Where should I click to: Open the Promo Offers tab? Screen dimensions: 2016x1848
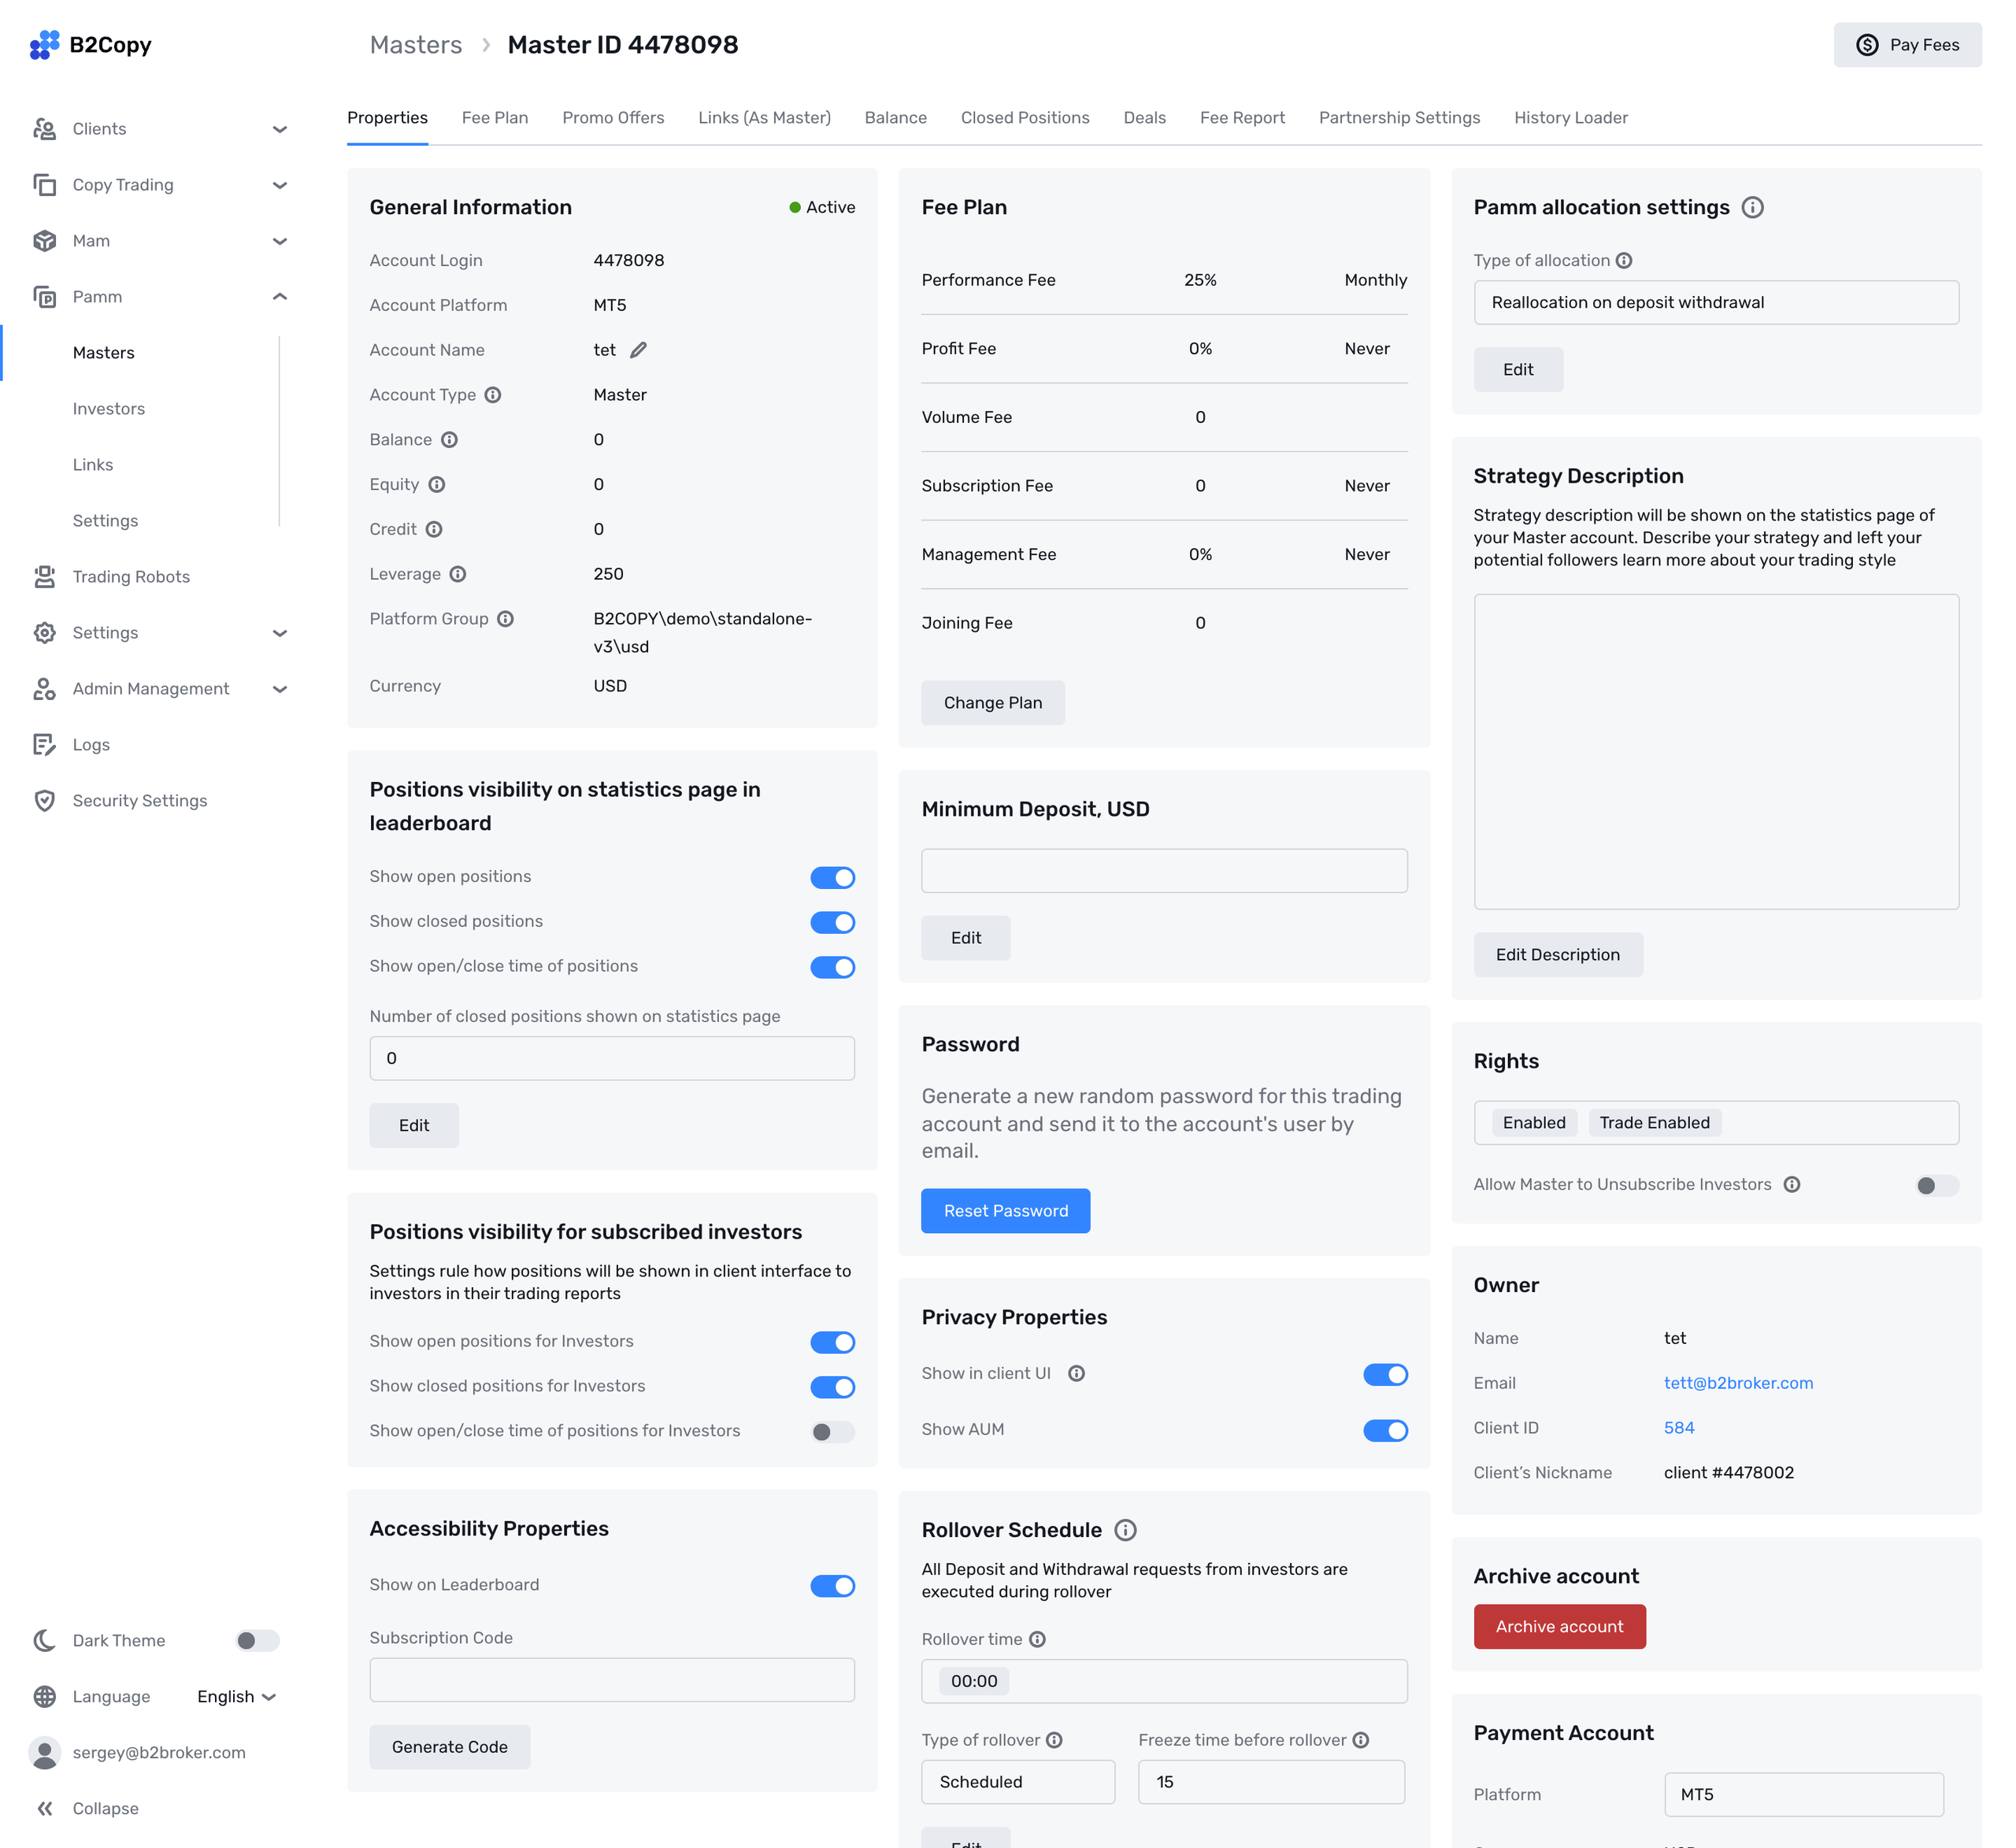pos(613,118)
